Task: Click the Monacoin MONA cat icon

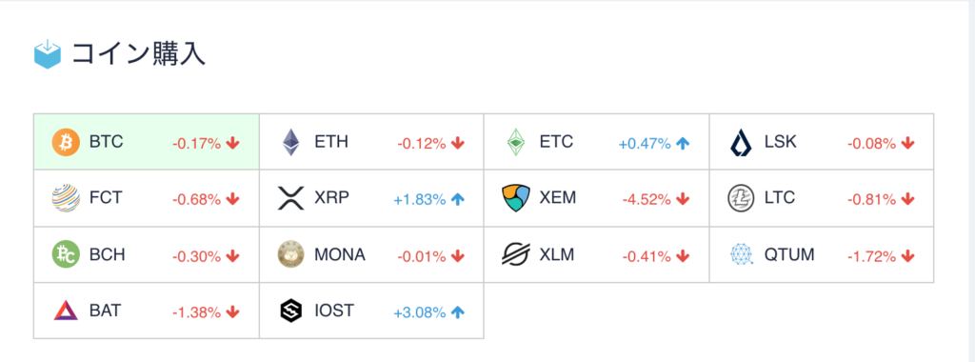Action: pos(291,255)
